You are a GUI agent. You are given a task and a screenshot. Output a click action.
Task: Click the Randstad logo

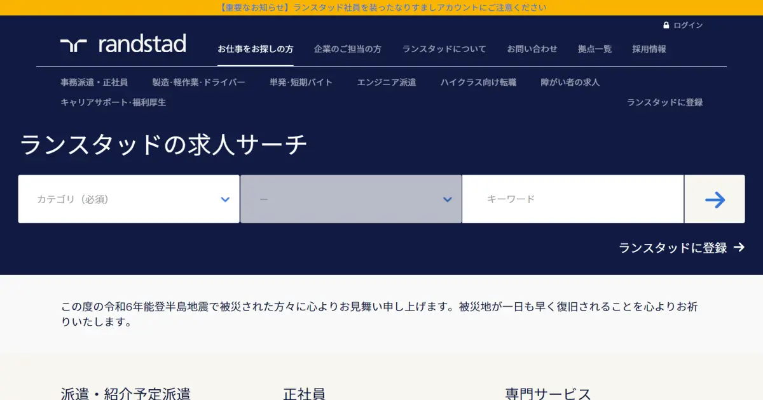click(x=123, y=44)
